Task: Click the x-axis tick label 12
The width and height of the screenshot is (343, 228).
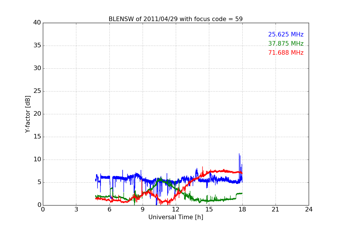Action: pos(176,209)
